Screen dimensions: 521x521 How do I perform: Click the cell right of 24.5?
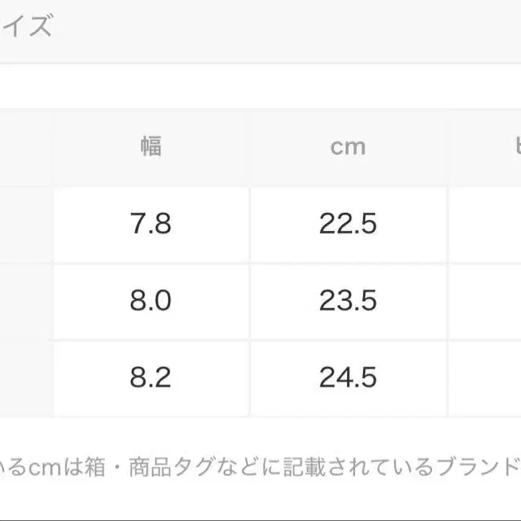(486, 377)
